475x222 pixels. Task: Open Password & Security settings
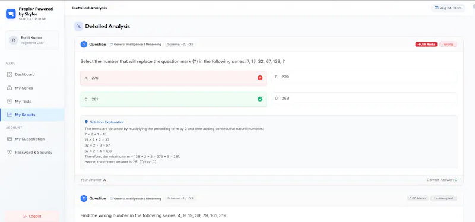(32, 153)
